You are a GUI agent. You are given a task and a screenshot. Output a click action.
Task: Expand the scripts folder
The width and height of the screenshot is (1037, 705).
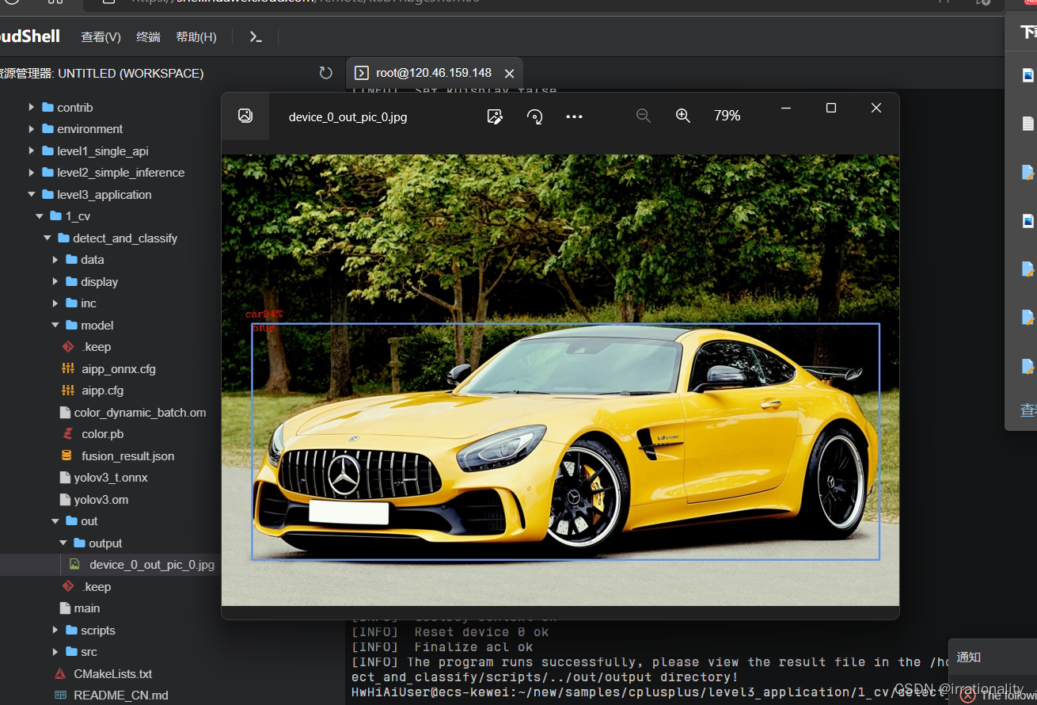pyautogui.click(x=97, y=630)
